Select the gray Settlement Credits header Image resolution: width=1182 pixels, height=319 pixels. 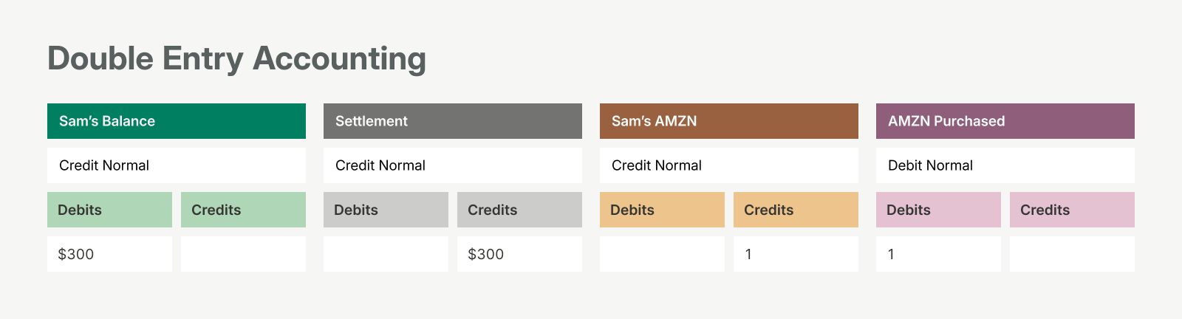pyautogui.click(x=519, y=210)
